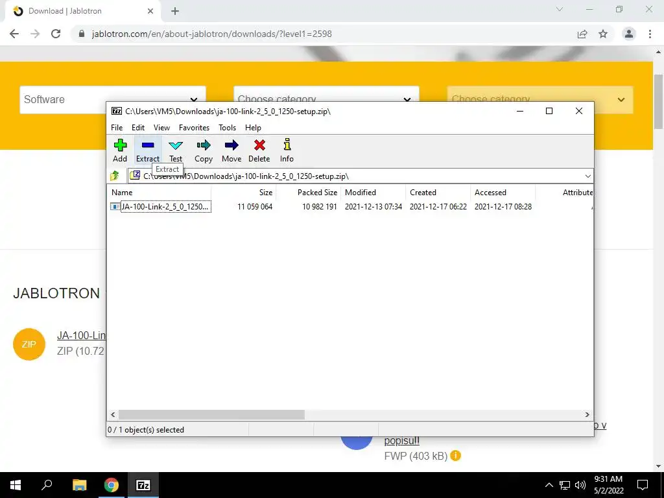Open Windows taskbar search
The width and height of the screenshot is (664, 498).
(x=47, y=485)
